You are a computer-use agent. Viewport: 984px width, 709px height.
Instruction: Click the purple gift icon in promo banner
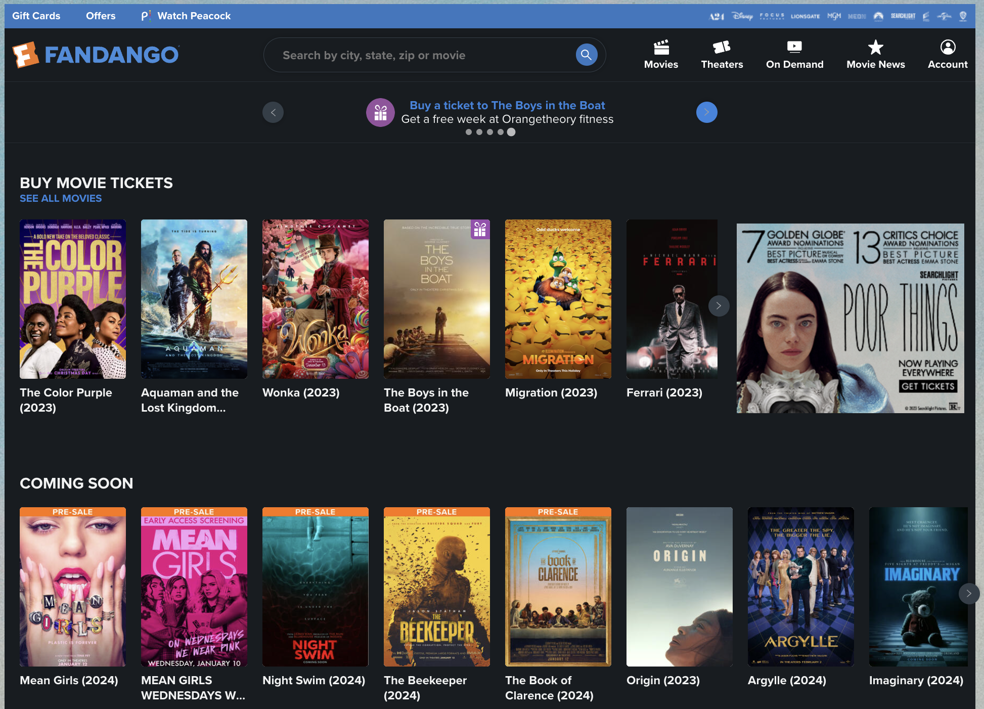(380, 112)
